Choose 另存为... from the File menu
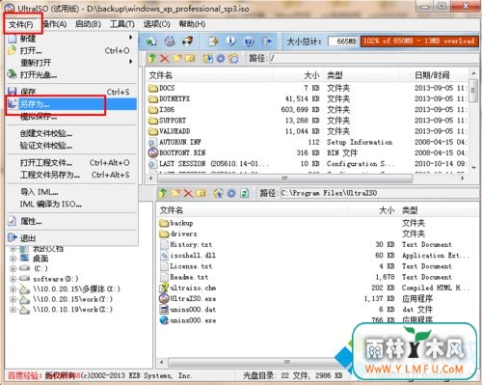This screenshot has width=482, height=385. pyautogui.click(x=71, y=104)
